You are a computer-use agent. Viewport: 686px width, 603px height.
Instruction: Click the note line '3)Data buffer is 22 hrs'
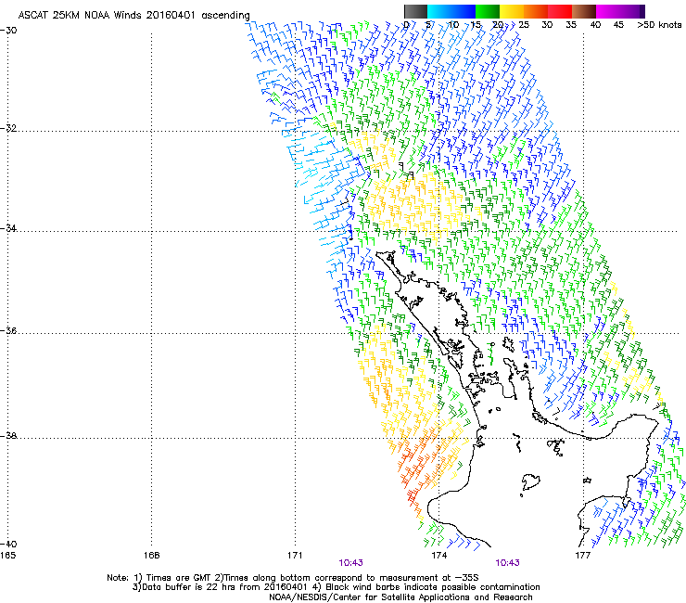pyautogui.click(x=336, y=587)
